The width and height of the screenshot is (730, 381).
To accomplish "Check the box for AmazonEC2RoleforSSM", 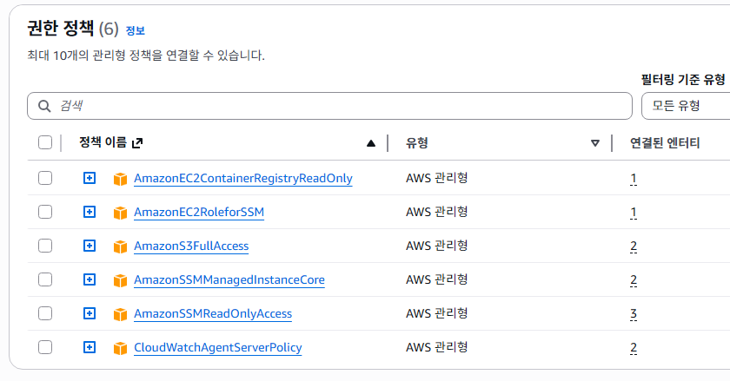I will tap(45, 212).
